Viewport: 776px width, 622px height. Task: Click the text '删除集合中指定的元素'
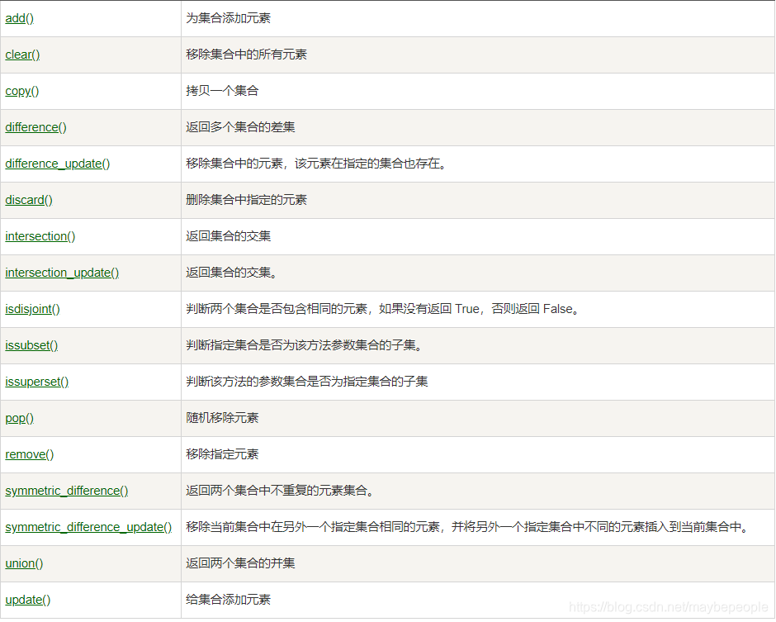click(247, 200)
